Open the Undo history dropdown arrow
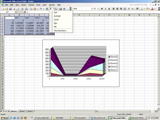This screenshot has width=160, height=120. coord(44,9)
